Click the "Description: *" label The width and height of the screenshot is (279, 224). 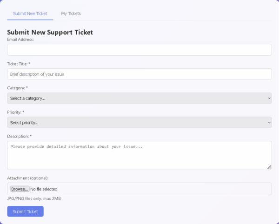tap(20, 136)
